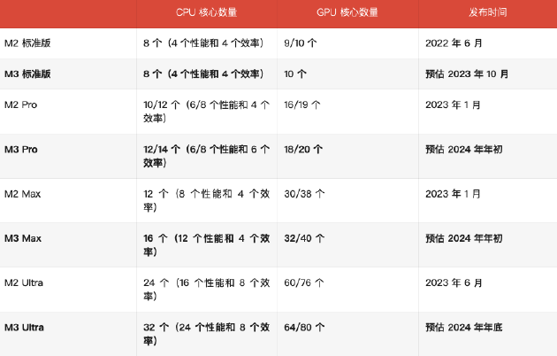Click the 9/10 个 GPU cell
Viewport: 557px width, 356px height.
tap(301, 43)
